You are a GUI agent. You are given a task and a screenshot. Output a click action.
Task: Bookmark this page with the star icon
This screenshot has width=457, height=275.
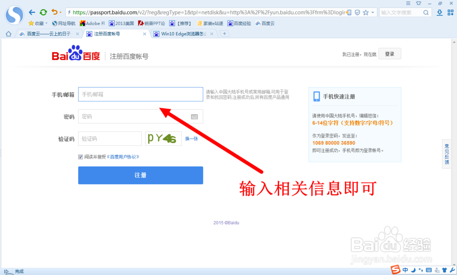[366, 12]
